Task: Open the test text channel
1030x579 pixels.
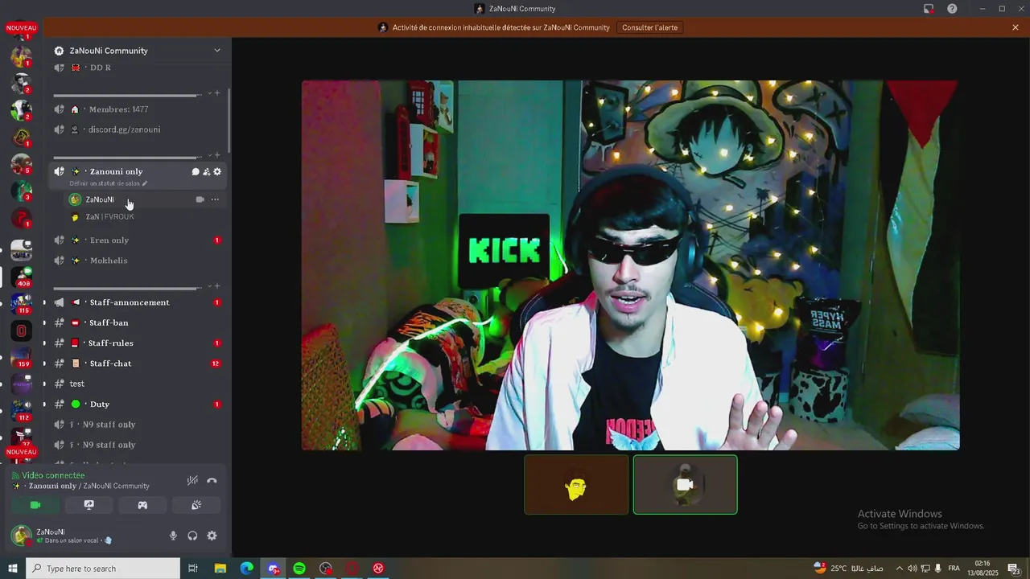Action: pyautogui.click(x=137, y=384)
